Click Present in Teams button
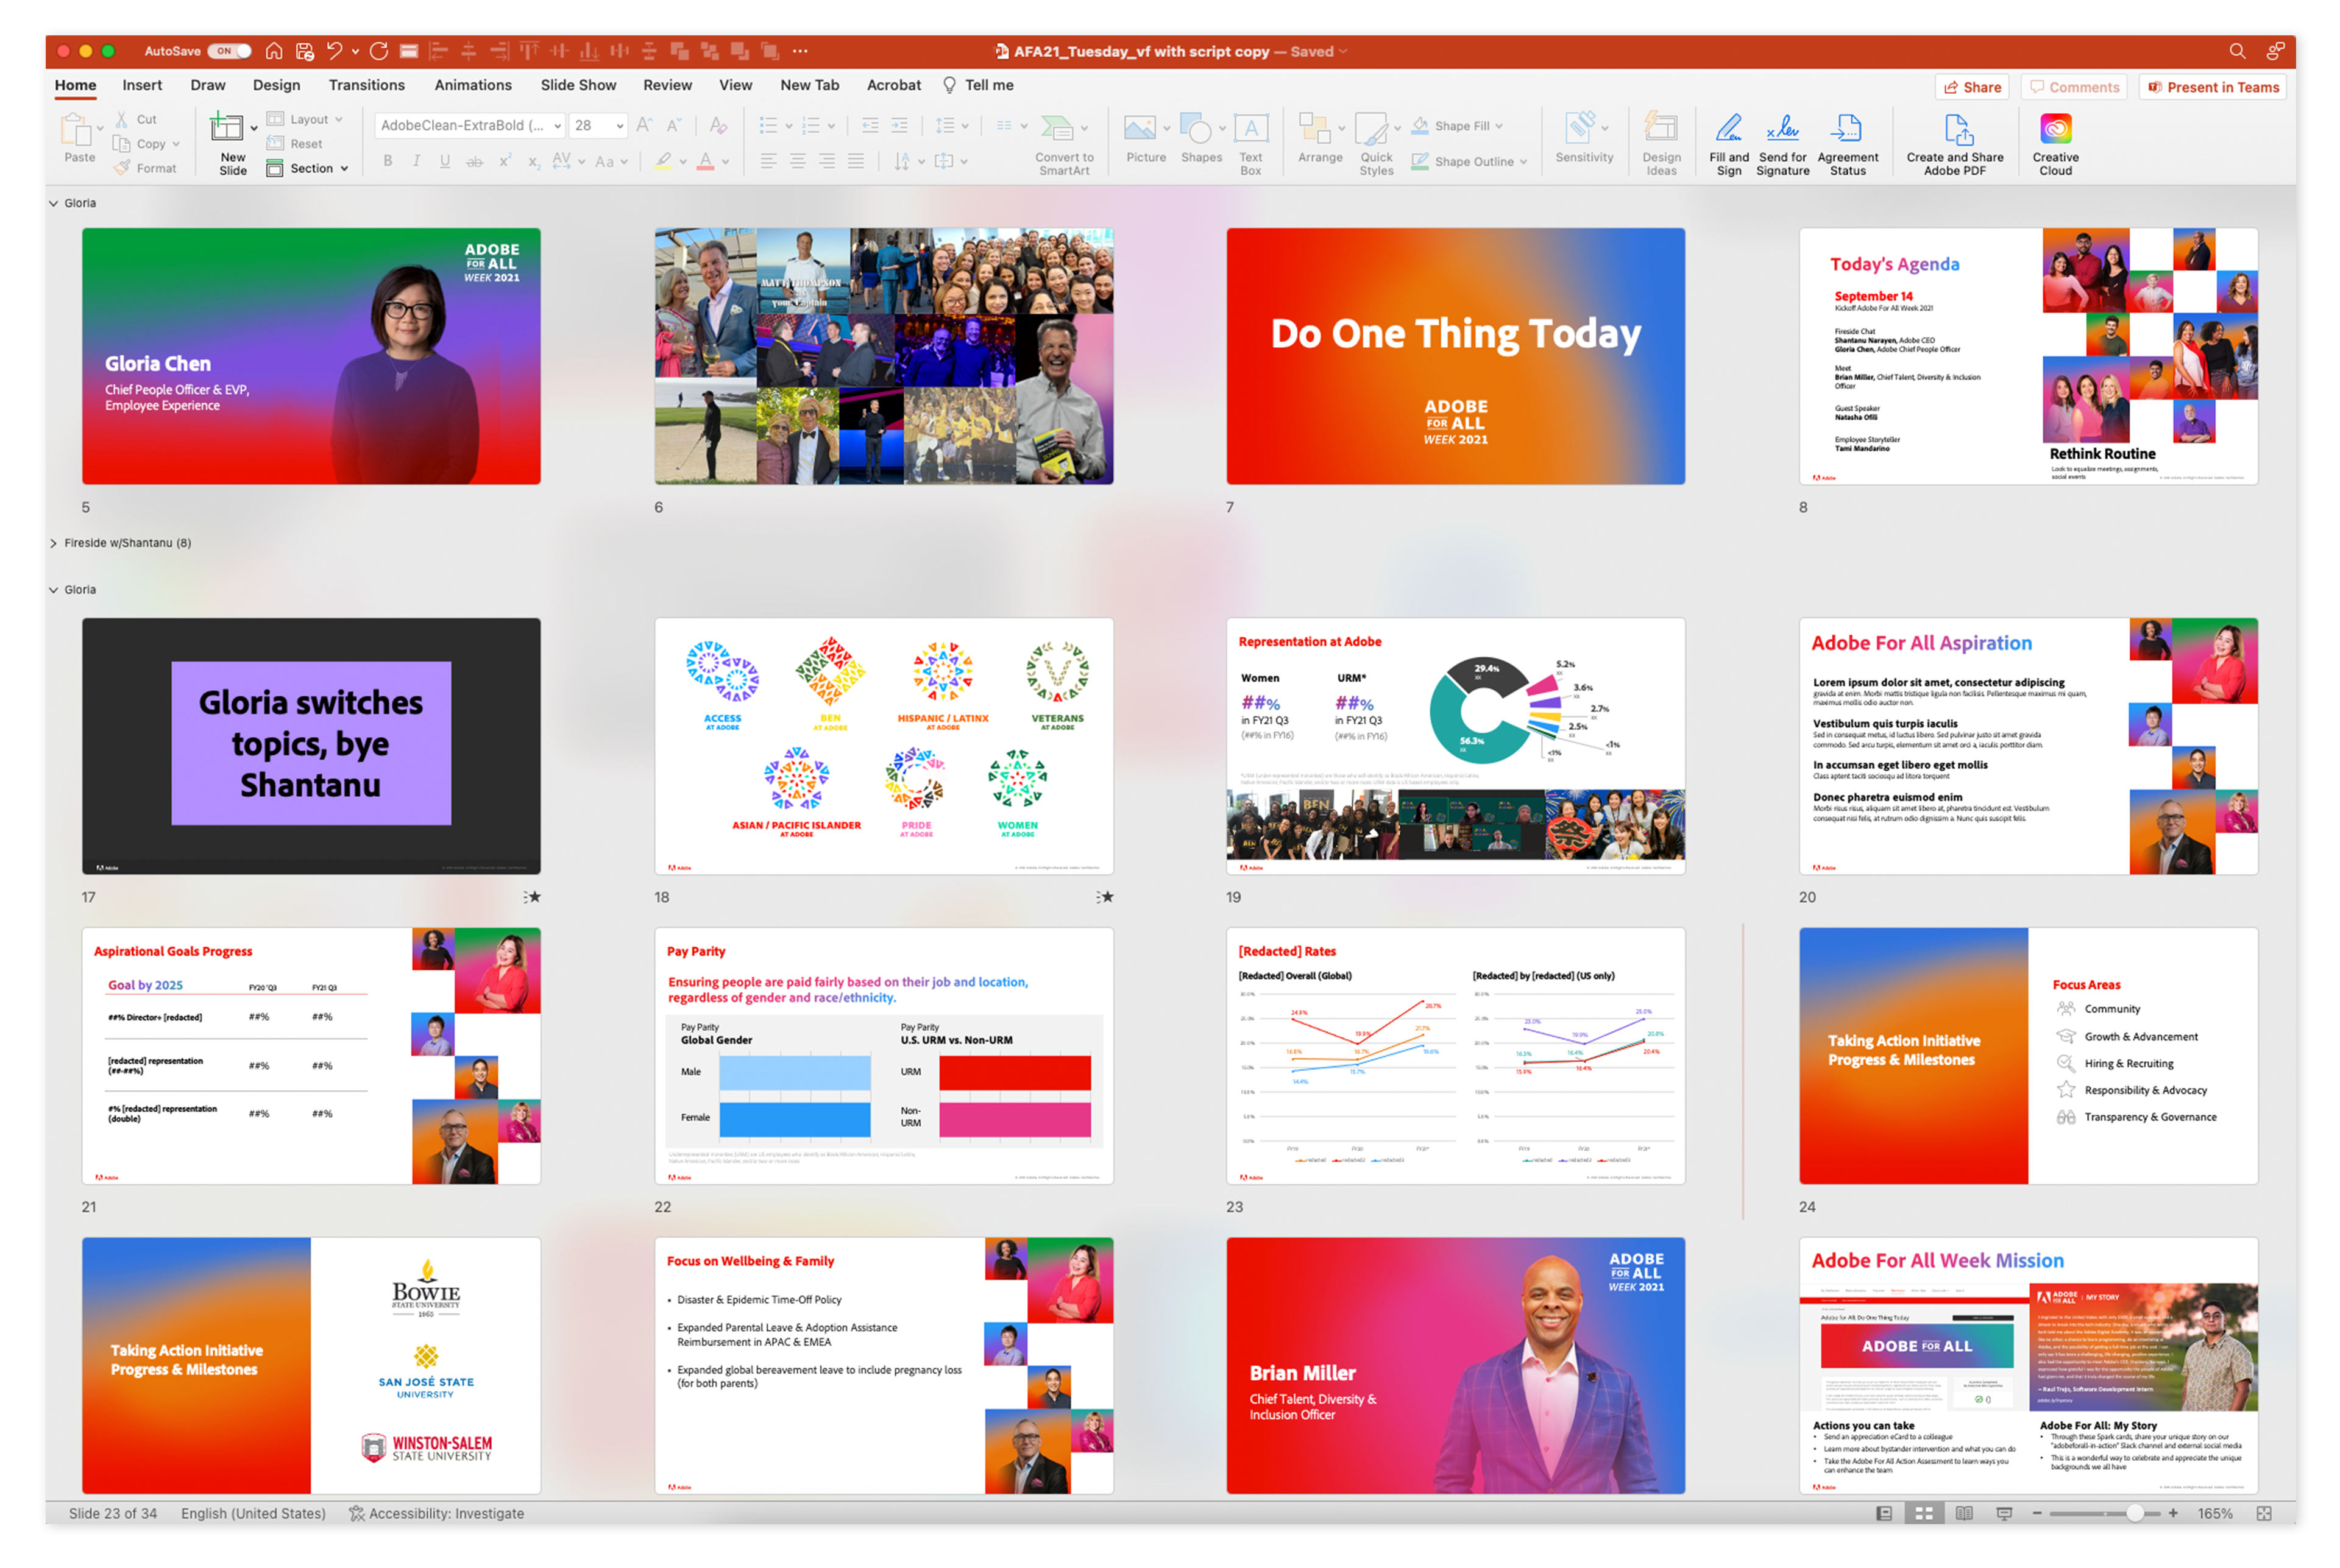2340x1568 pixels. tap(2212, 87)
